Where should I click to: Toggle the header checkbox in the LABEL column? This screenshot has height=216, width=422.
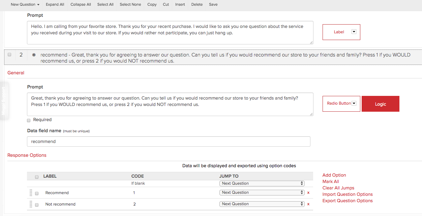(36, 176)
